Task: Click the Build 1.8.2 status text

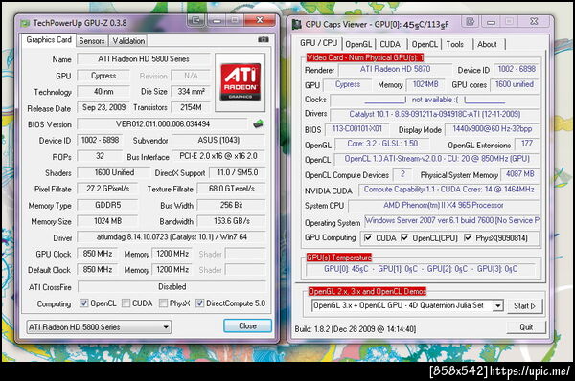Action: pyautogui.click(x=356, y=329)
